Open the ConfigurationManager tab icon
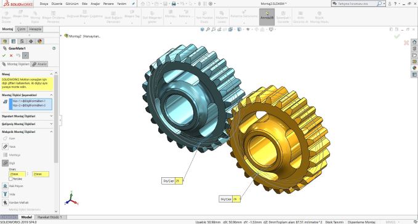418x224 pixels. point(22,41)
